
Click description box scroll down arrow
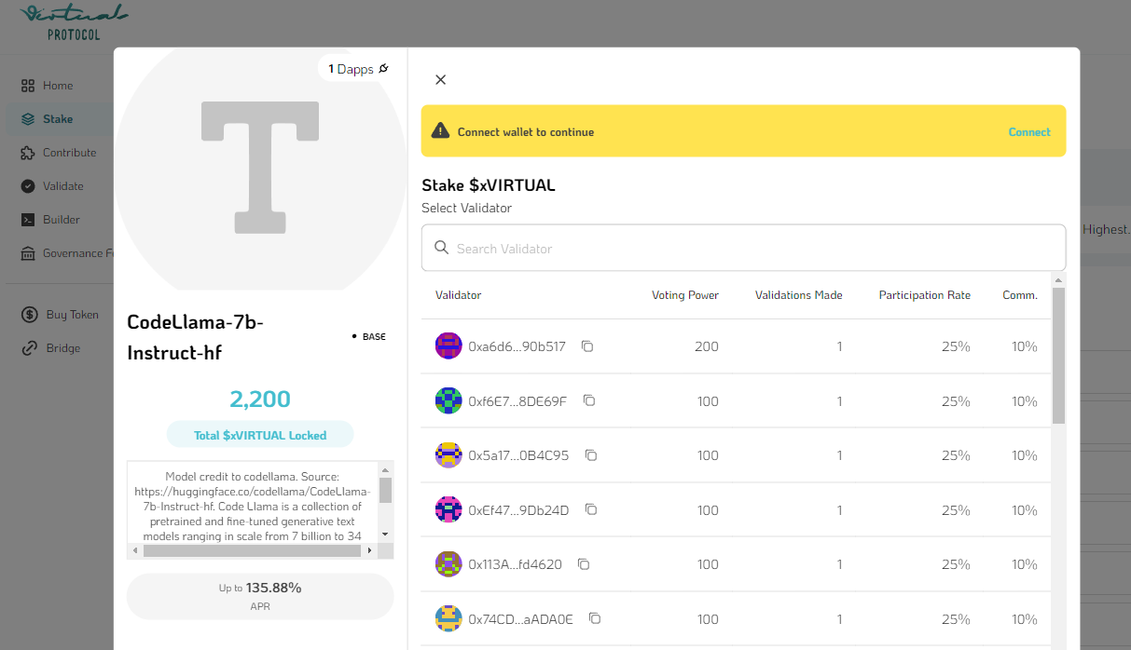tap(386, 534)
